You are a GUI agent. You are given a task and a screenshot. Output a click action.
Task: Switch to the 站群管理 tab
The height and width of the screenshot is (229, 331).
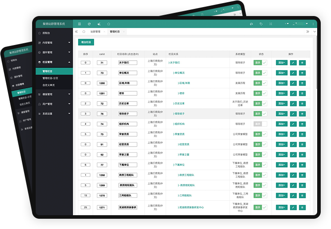(95, 32)
